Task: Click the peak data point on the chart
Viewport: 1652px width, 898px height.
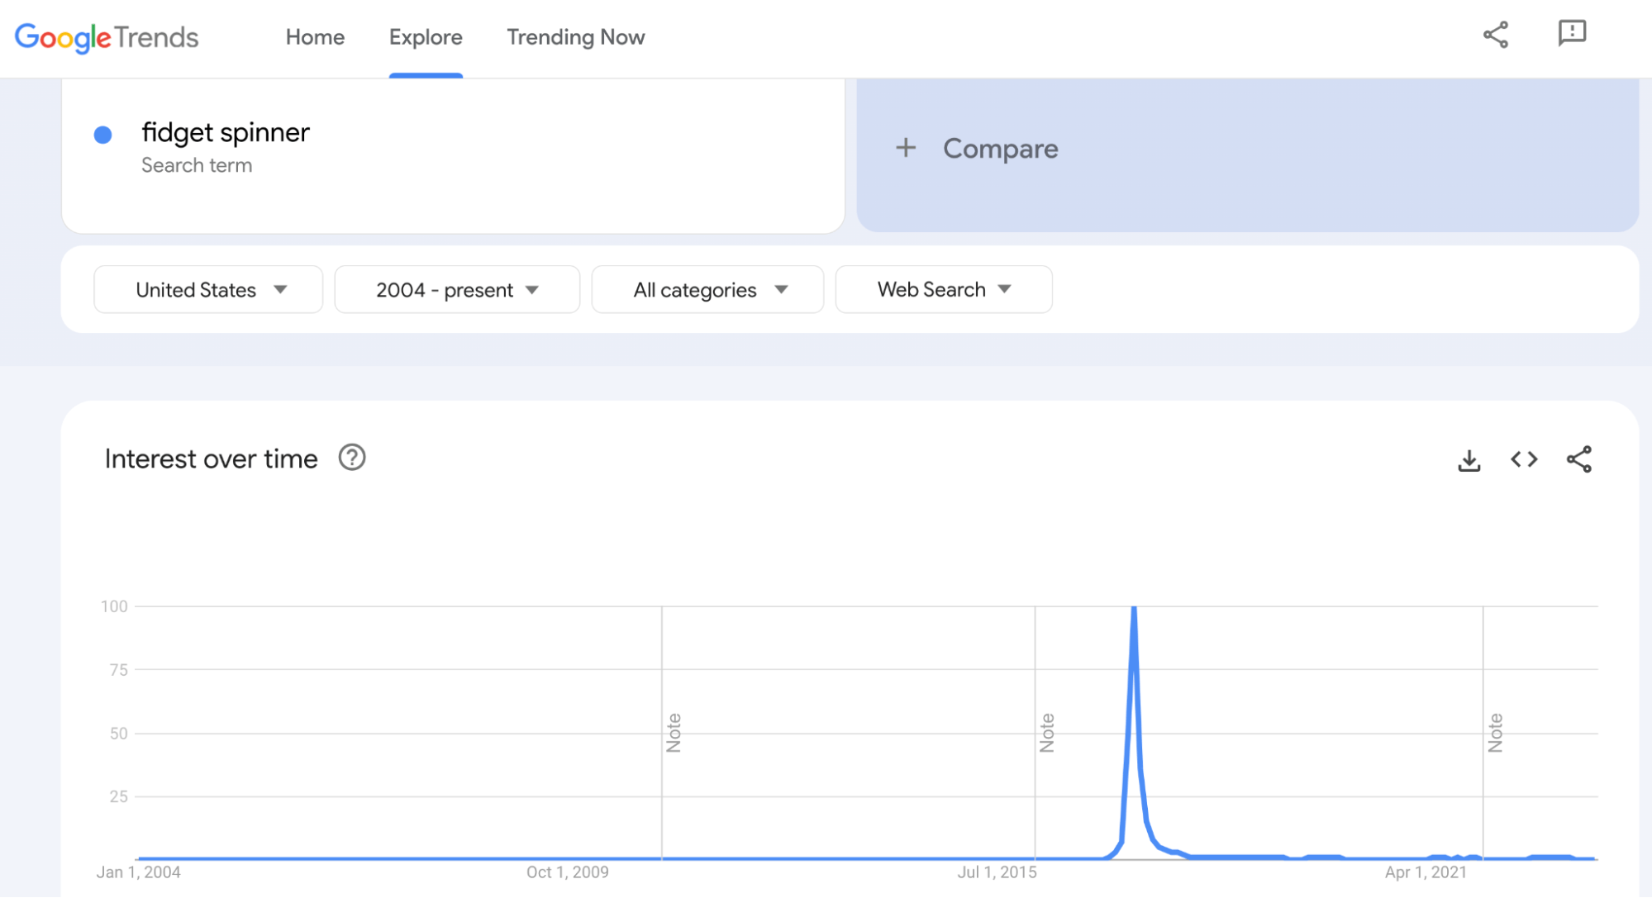Action: (1132, 606)
